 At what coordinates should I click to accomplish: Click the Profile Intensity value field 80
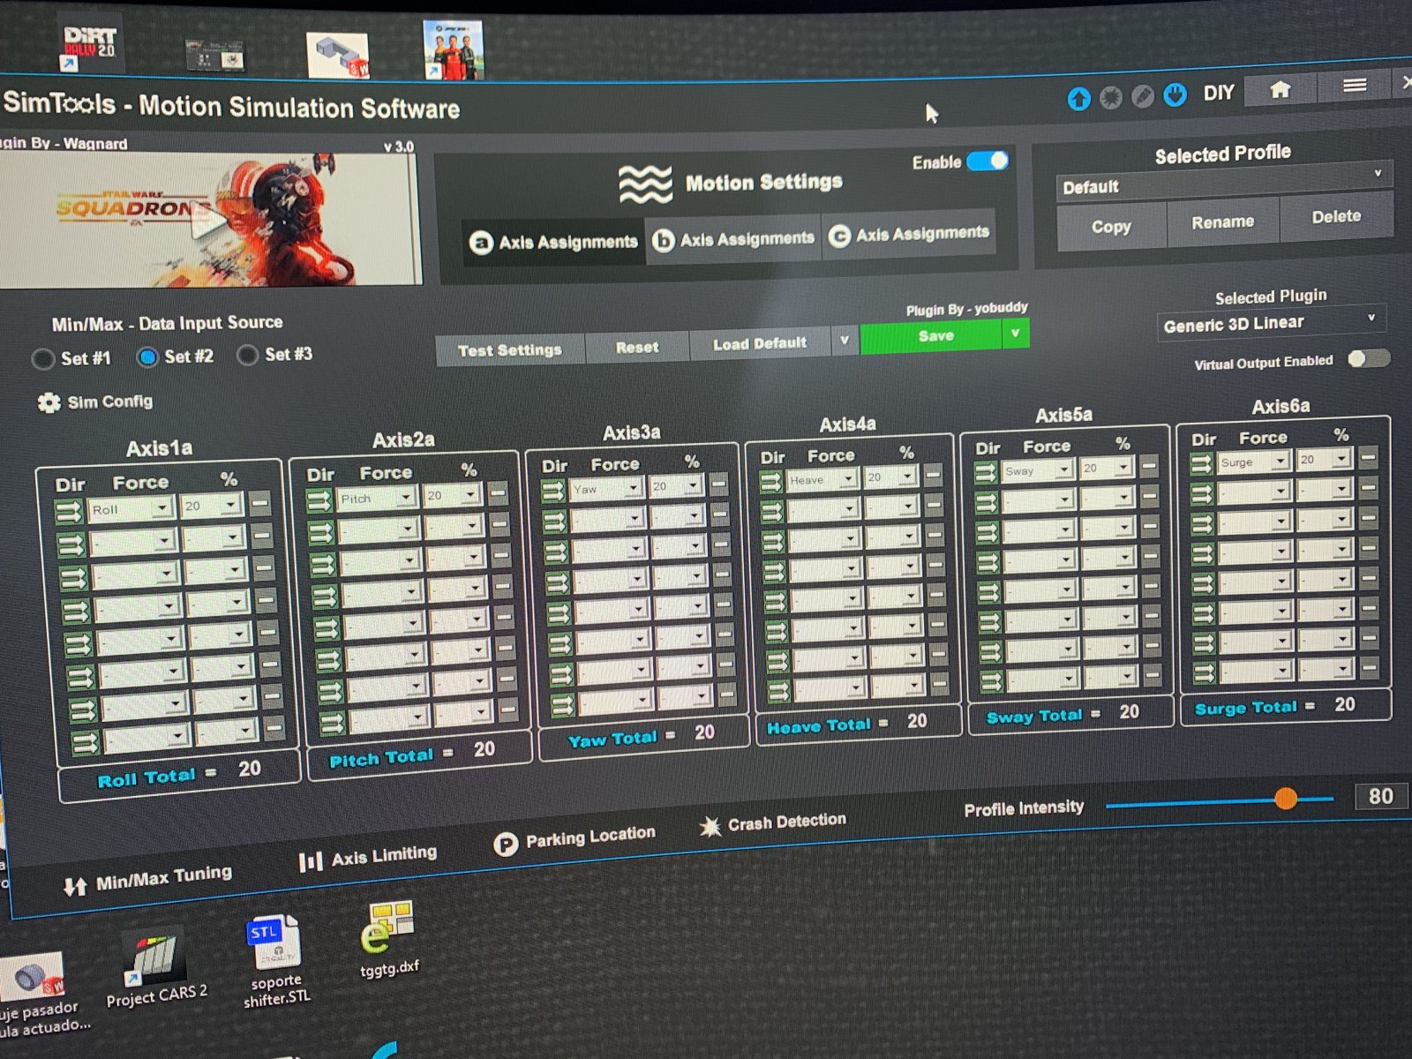pyautogui.click(x=1381, y=796)
